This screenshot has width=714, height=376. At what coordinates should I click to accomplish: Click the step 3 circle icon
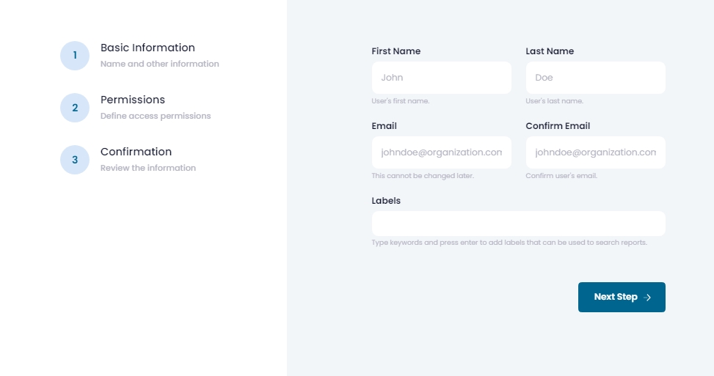pos(75,160)
